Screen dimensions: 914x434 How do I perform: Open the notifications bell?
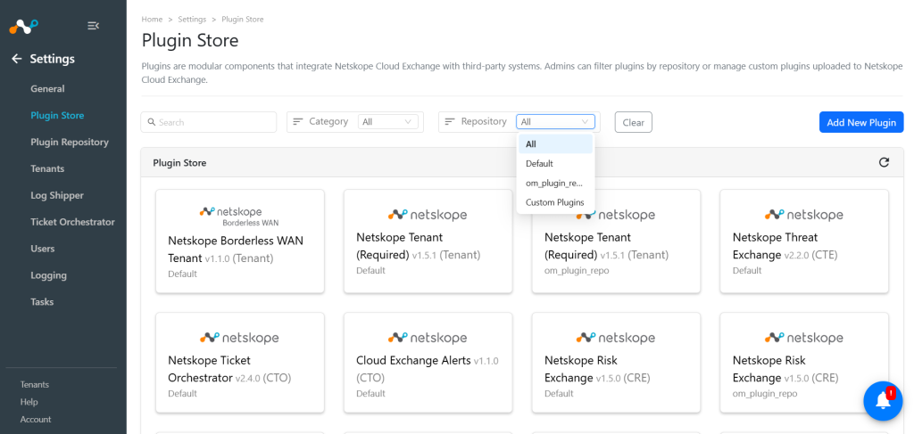[883, 401]
